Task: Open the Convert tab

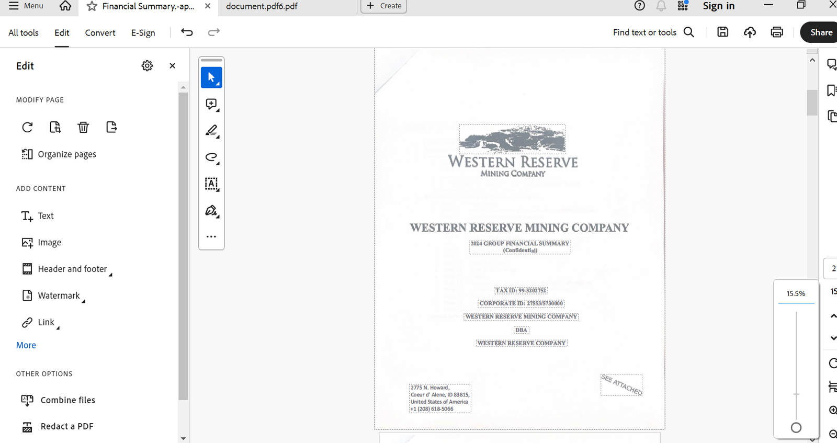Action: (100, 32)
